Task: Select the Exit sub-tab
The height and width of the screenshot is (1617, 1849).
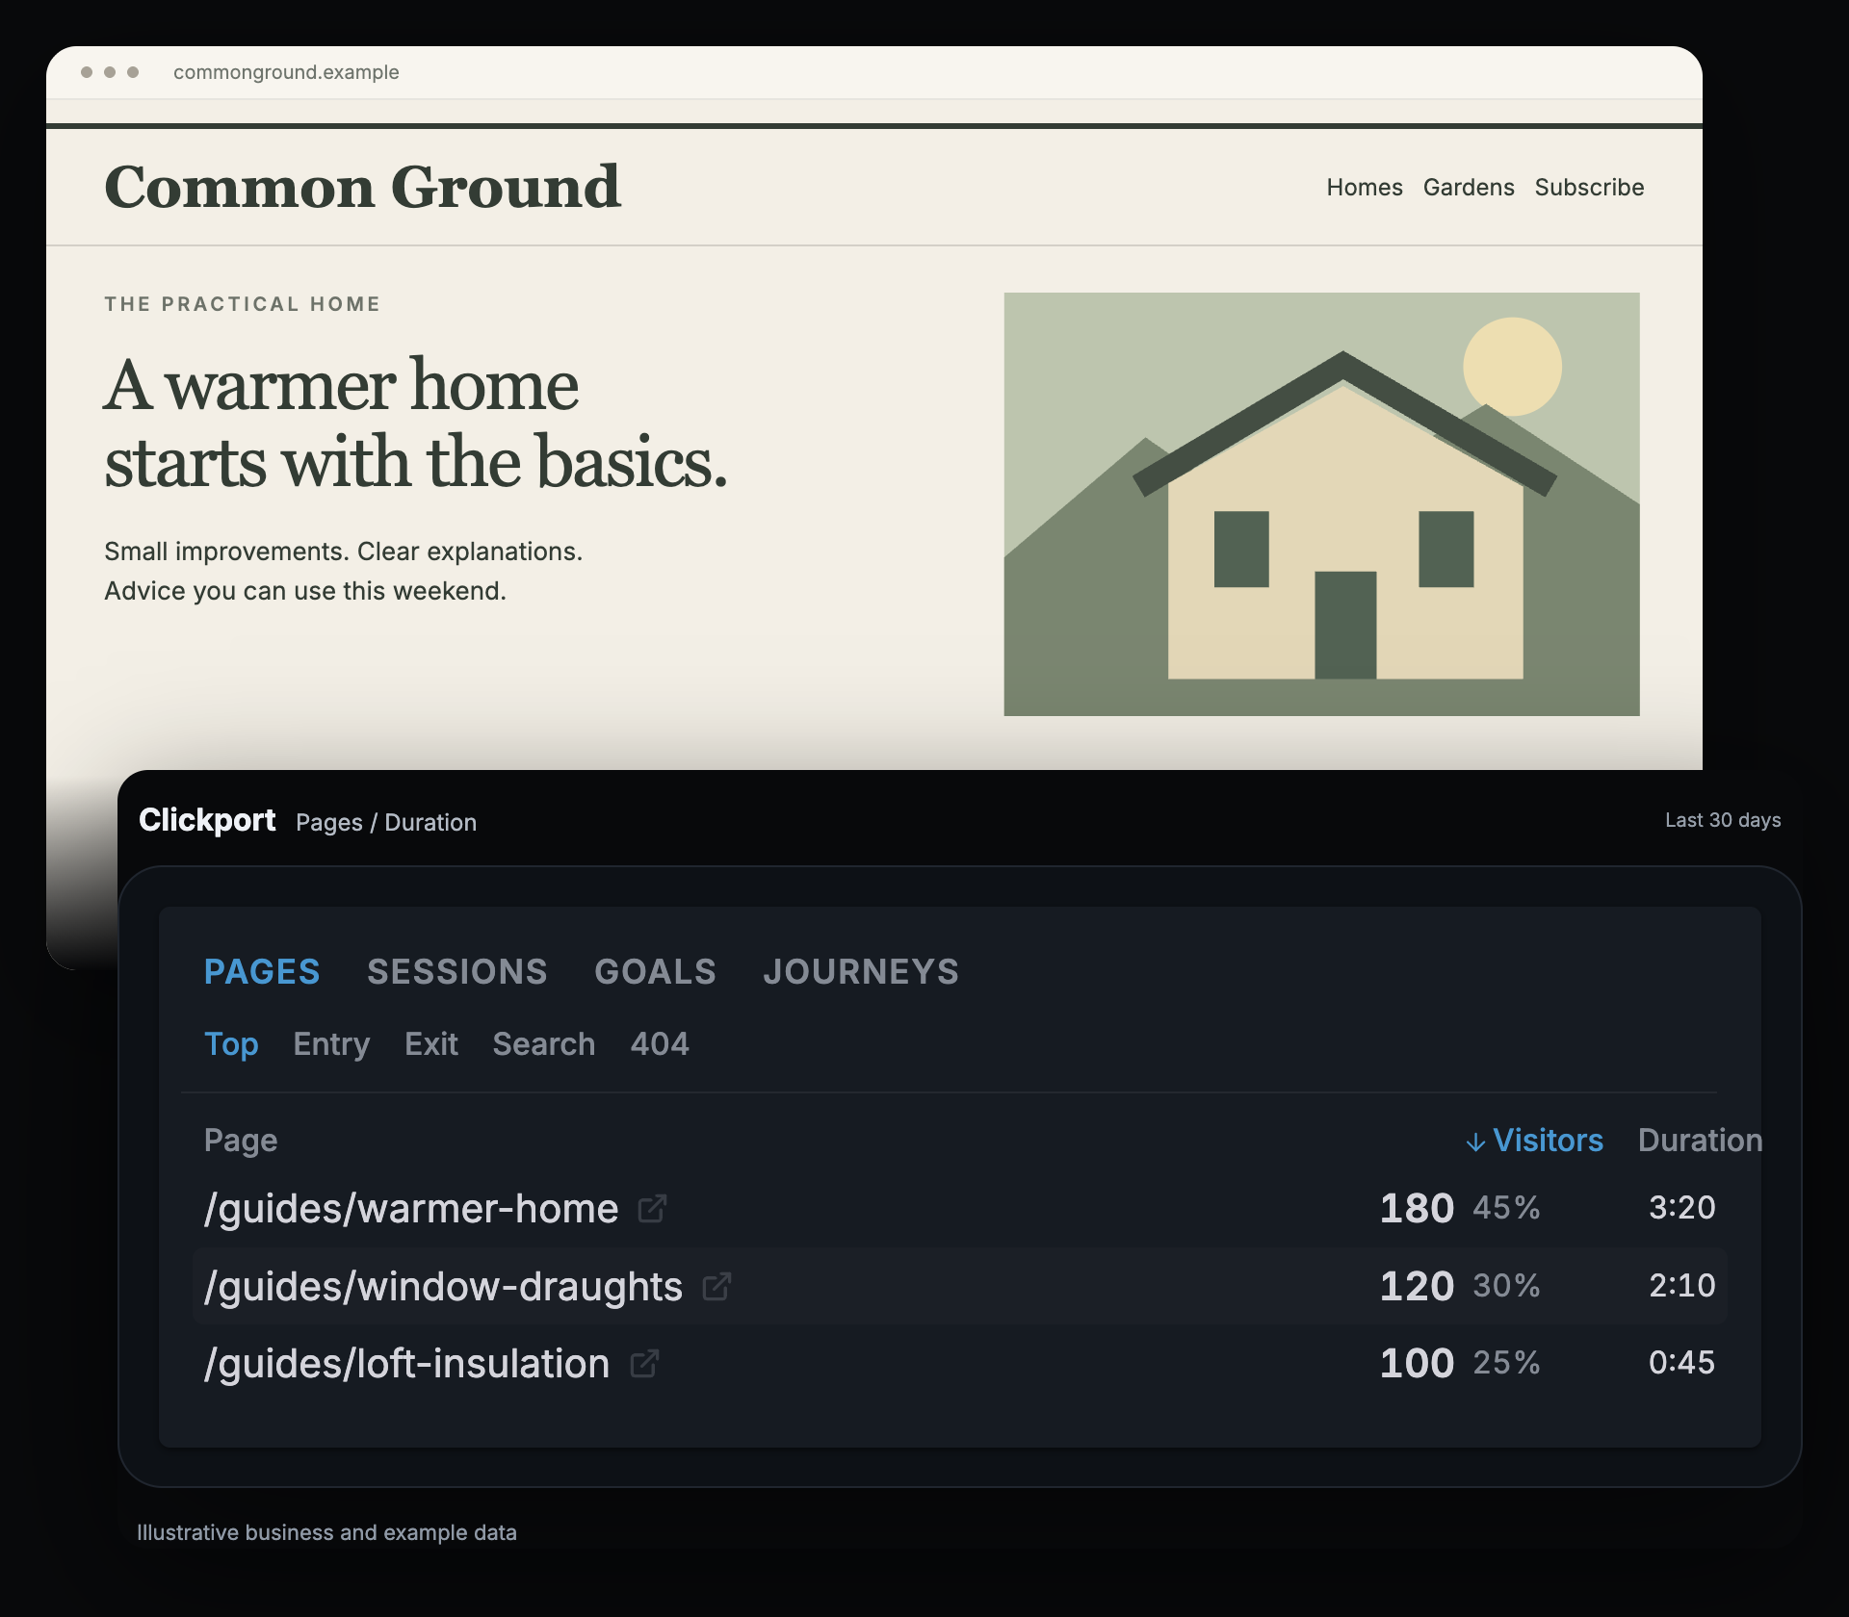Action: coord(431,1044)
